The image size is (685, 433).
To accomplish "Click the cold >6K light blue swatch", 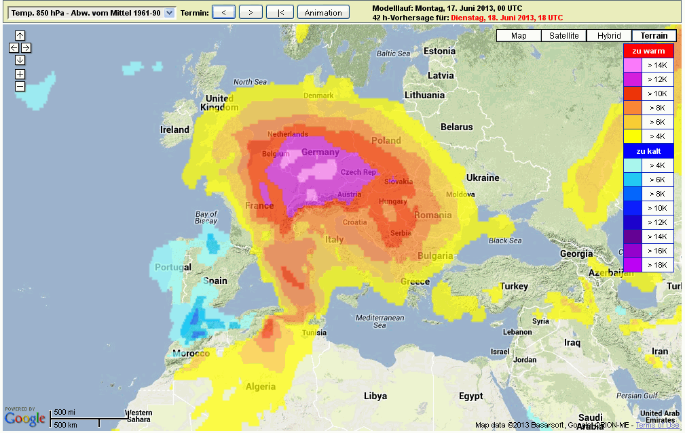I will tap(633, 180).
